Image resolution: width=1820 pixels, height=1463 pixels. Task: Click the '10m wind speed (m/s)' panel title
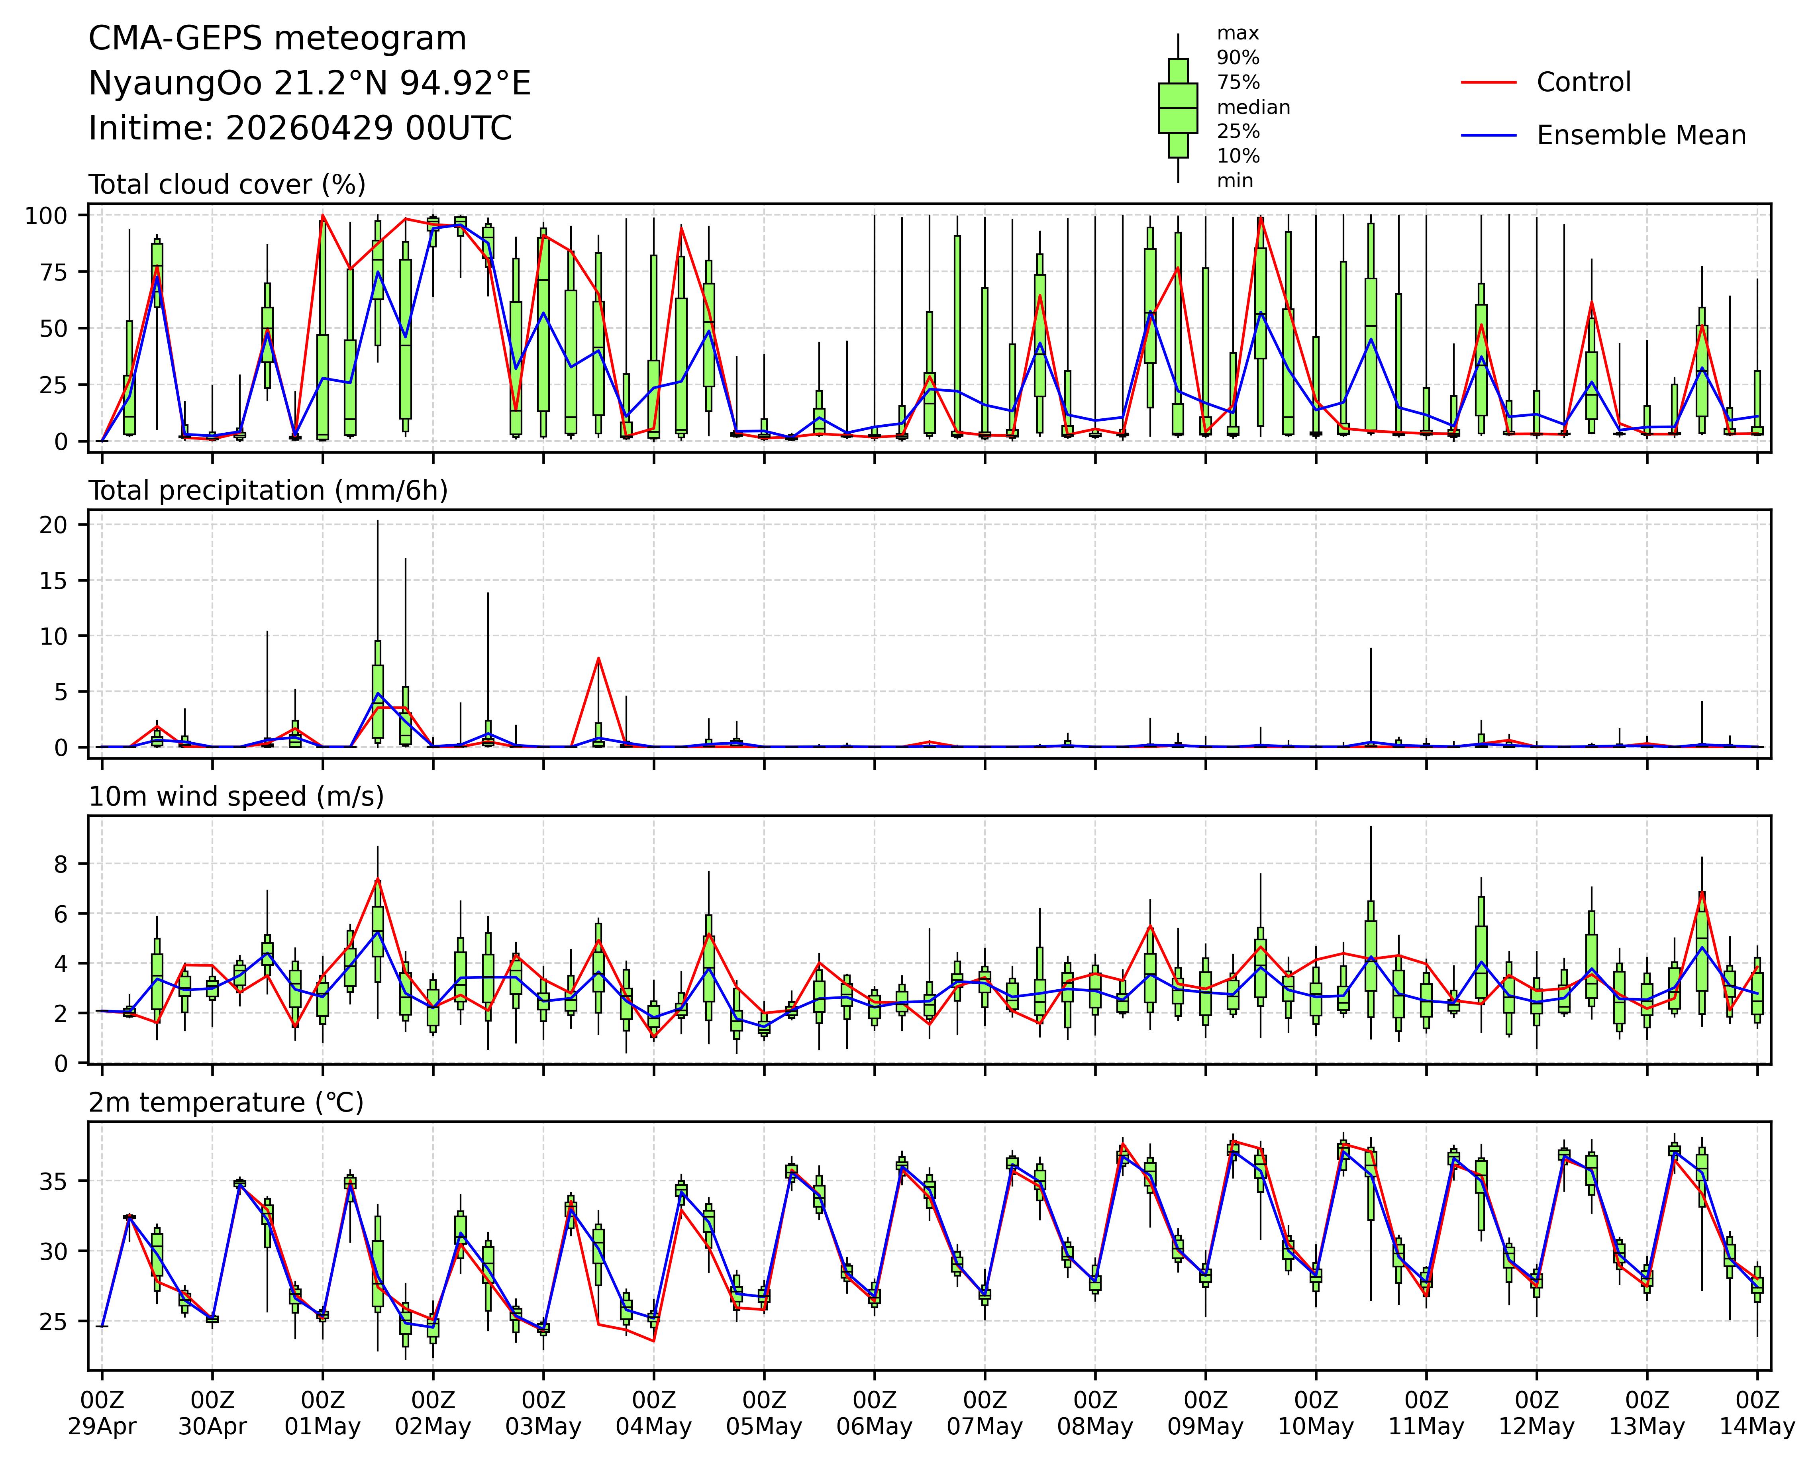pyautogui.click(x=236, y=797)
